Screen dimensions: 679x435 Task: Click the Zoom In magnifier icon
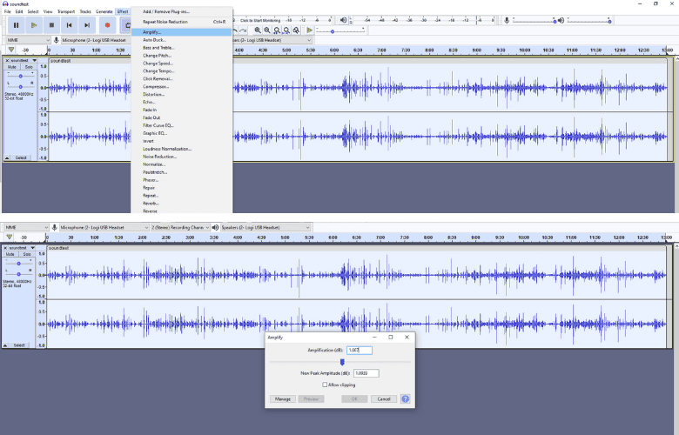(x=258, y=30)
